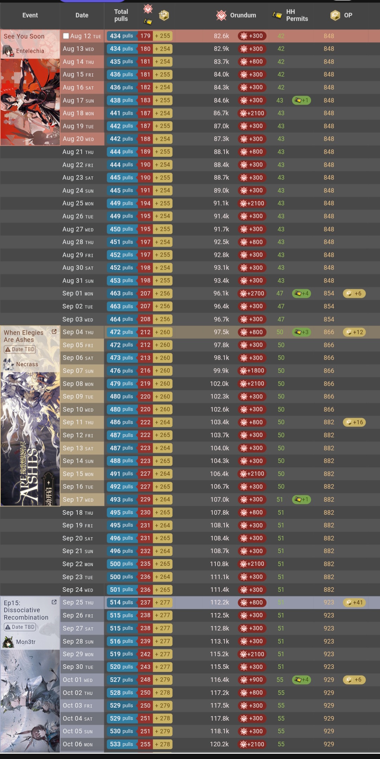The width and height of the screenshot is (380, 759).
Task: Click the Date TBD warning badge under Elegies
Action: pyautogui.click(x=20, y=349)
